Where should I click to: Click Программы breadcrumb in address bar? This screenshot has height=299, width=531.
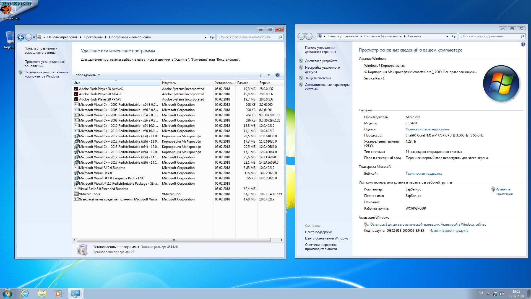point(93,37)
